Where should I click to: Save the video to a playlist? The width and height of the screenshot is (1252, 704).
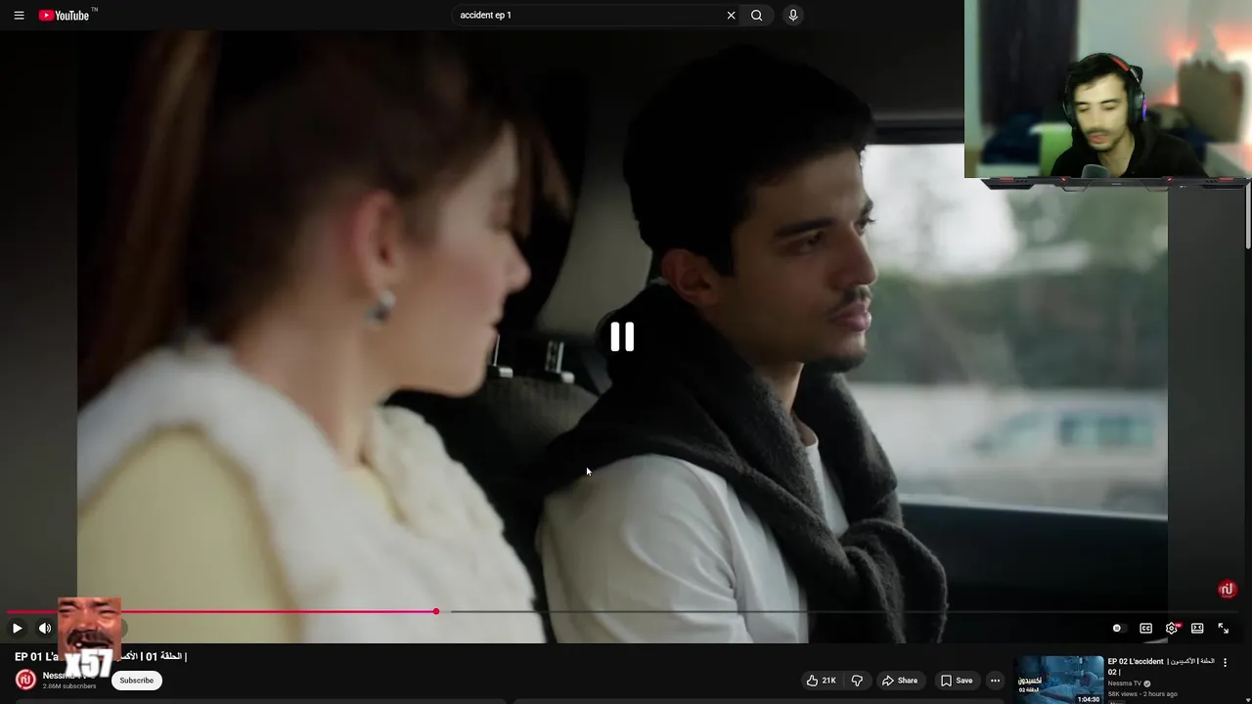pos(957,681)
